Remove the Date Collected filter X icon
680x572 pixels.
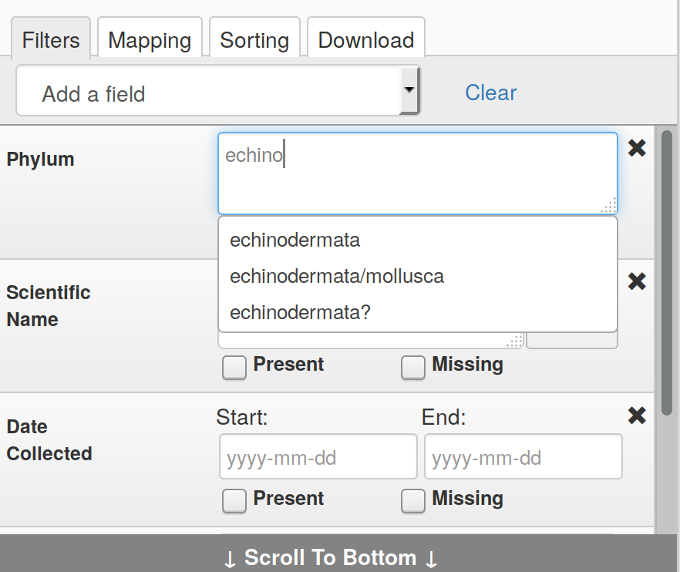point(637,416)
